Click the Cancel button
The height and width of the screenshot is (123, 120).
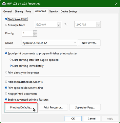[91, 119]
